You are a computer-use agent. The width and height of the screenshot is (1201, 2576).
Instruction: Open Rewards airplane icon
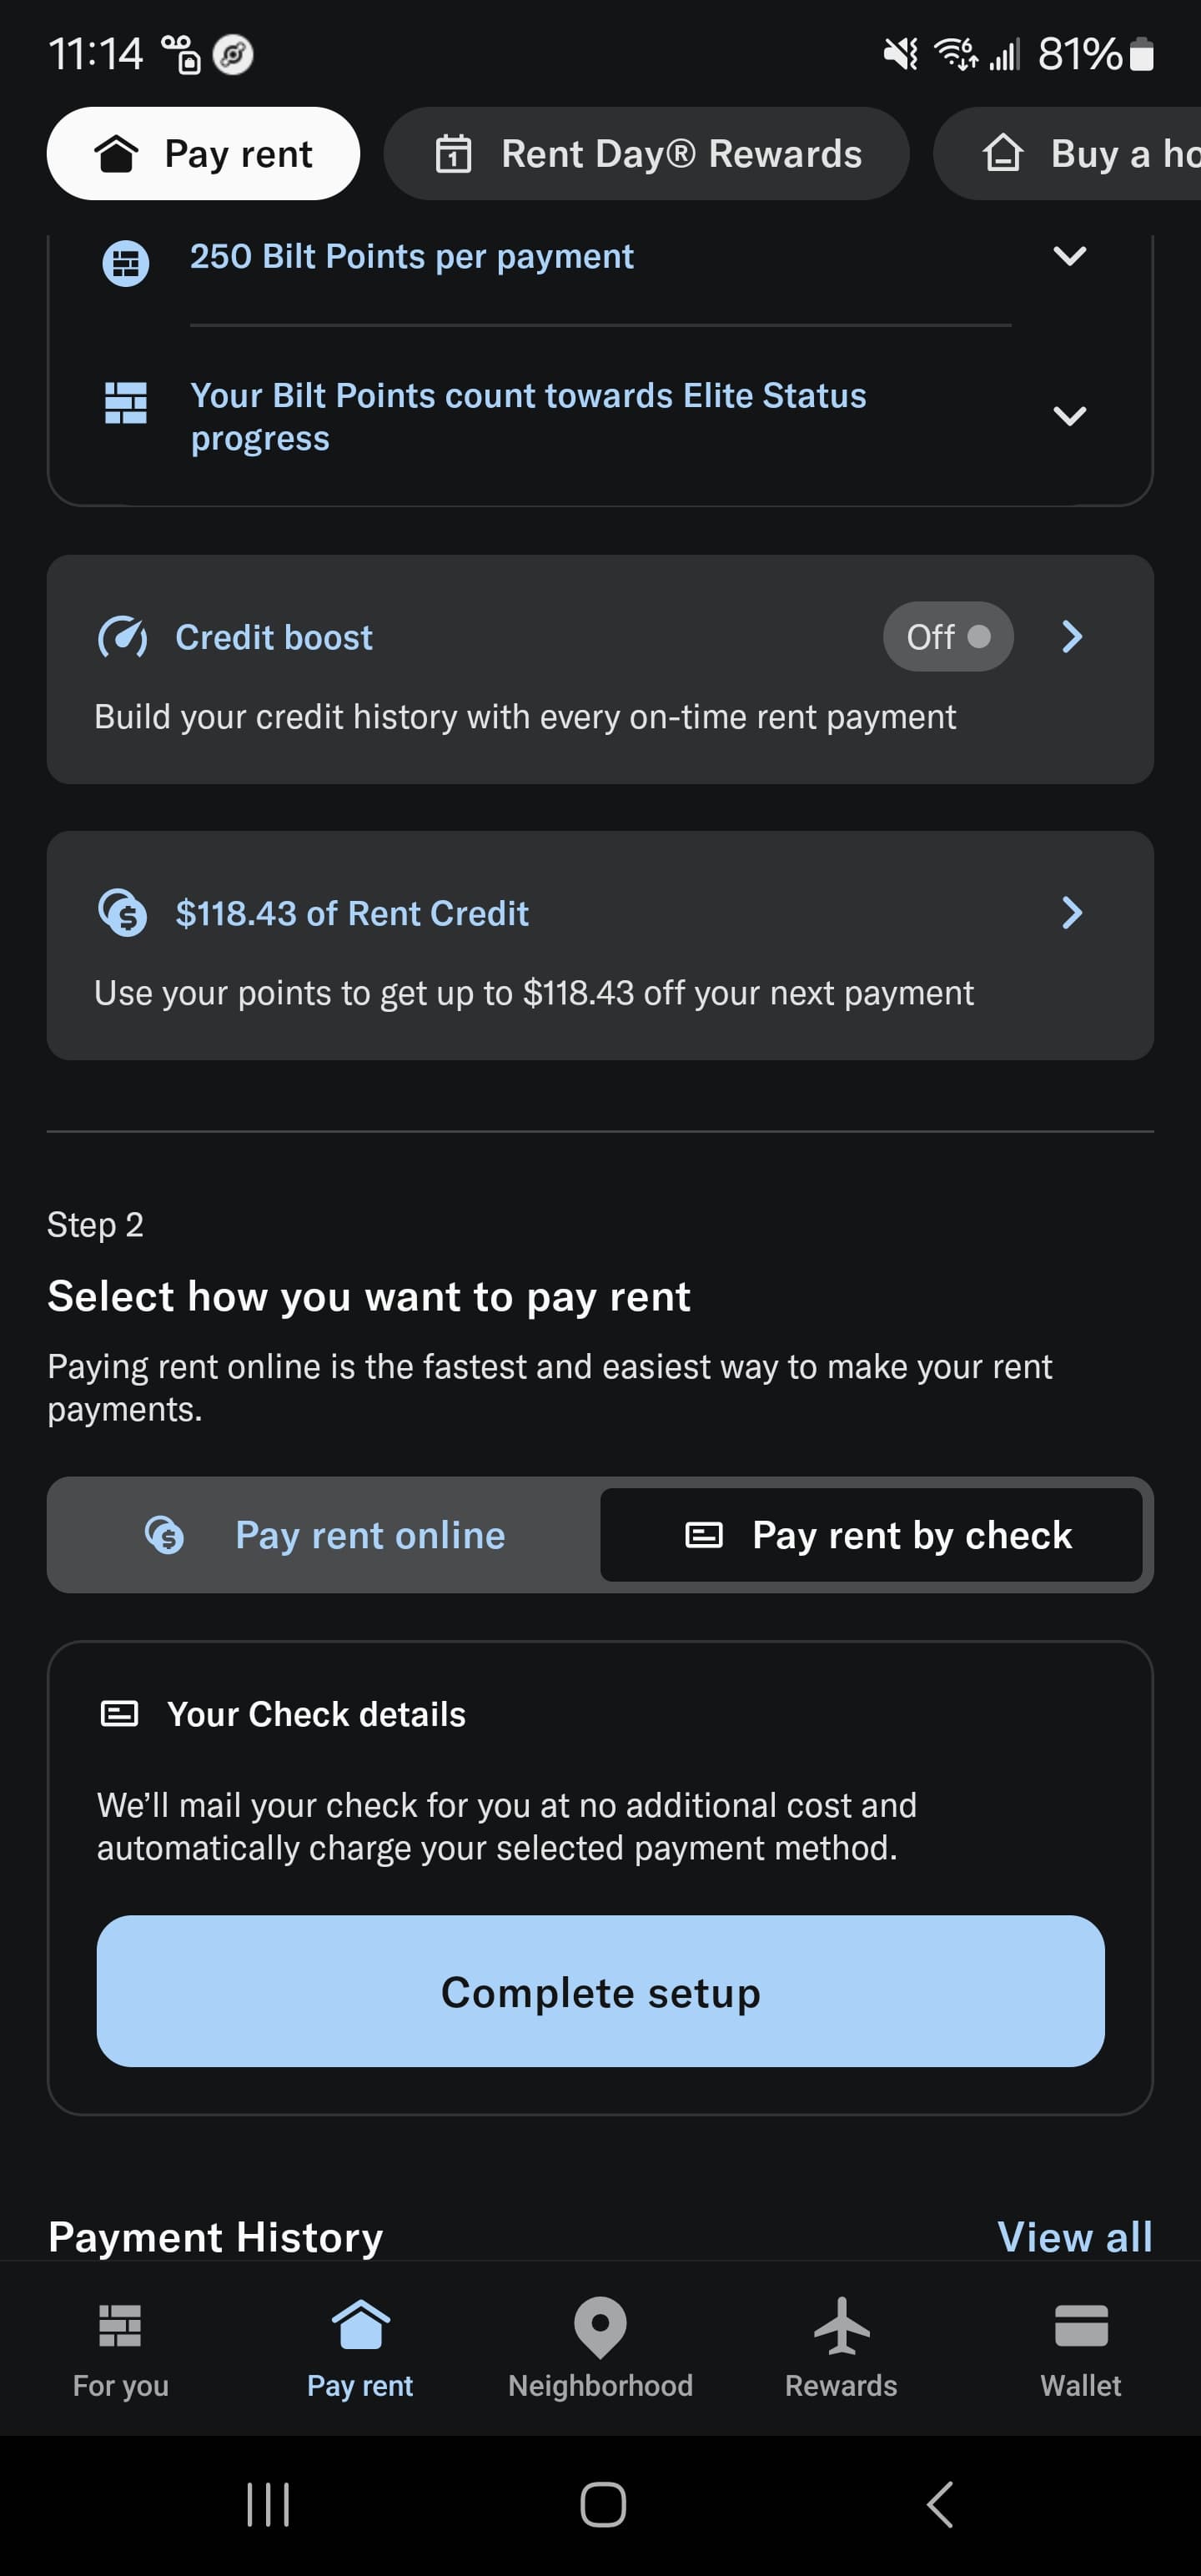[x=841, y=2325]
